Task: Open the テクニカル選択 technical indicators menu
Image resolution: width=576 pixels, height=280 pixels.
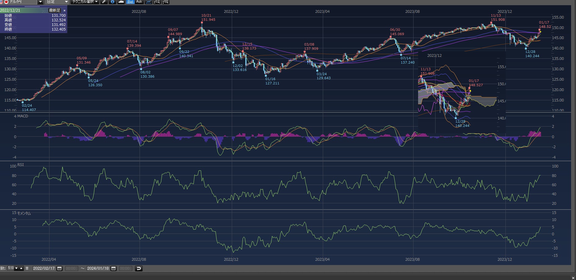Action: point(85,2)
